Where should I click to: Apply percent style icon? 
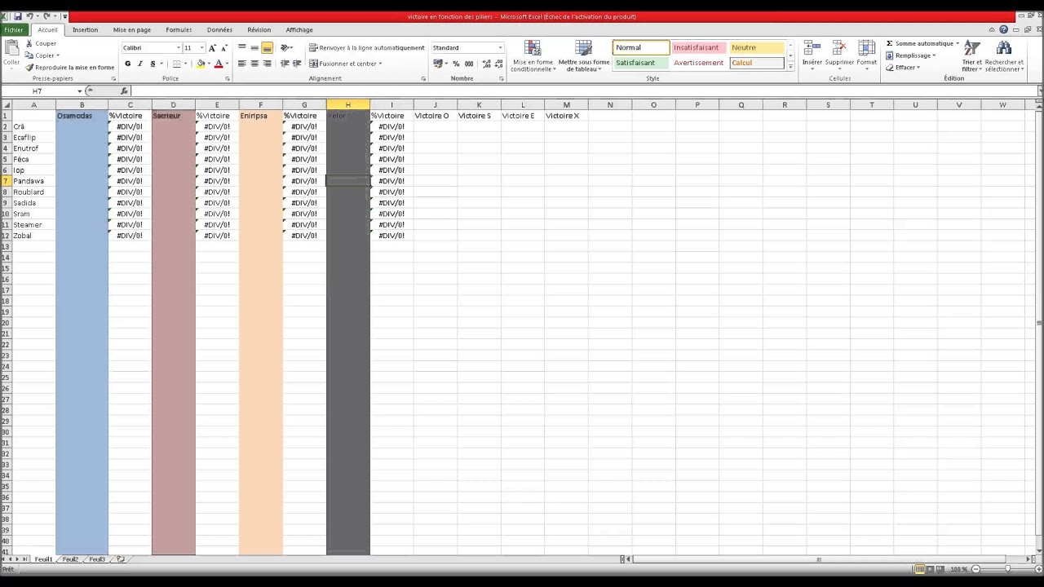[x=456, y=64]
